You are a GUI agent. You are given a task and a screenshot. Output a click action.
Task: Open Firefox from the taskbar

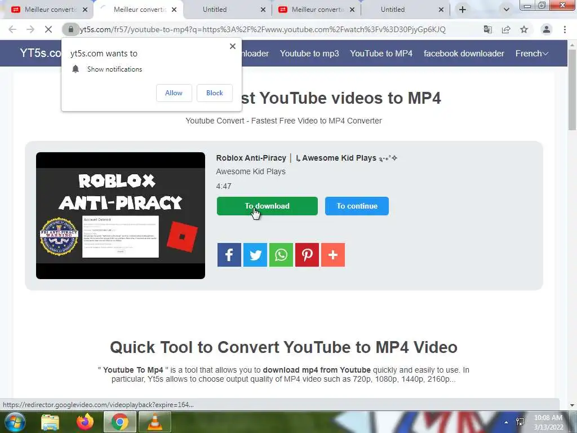(x=85, y=422)
